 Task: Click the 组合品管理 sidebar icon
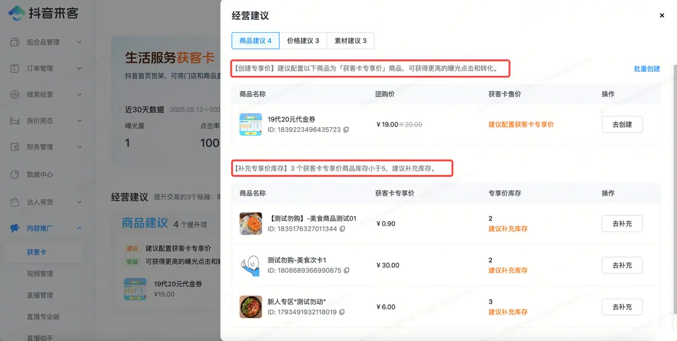point(15,42)
